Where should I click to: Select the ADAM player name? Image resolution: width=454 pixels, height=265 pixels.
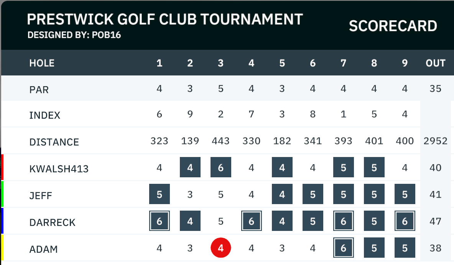pos(43,249)
